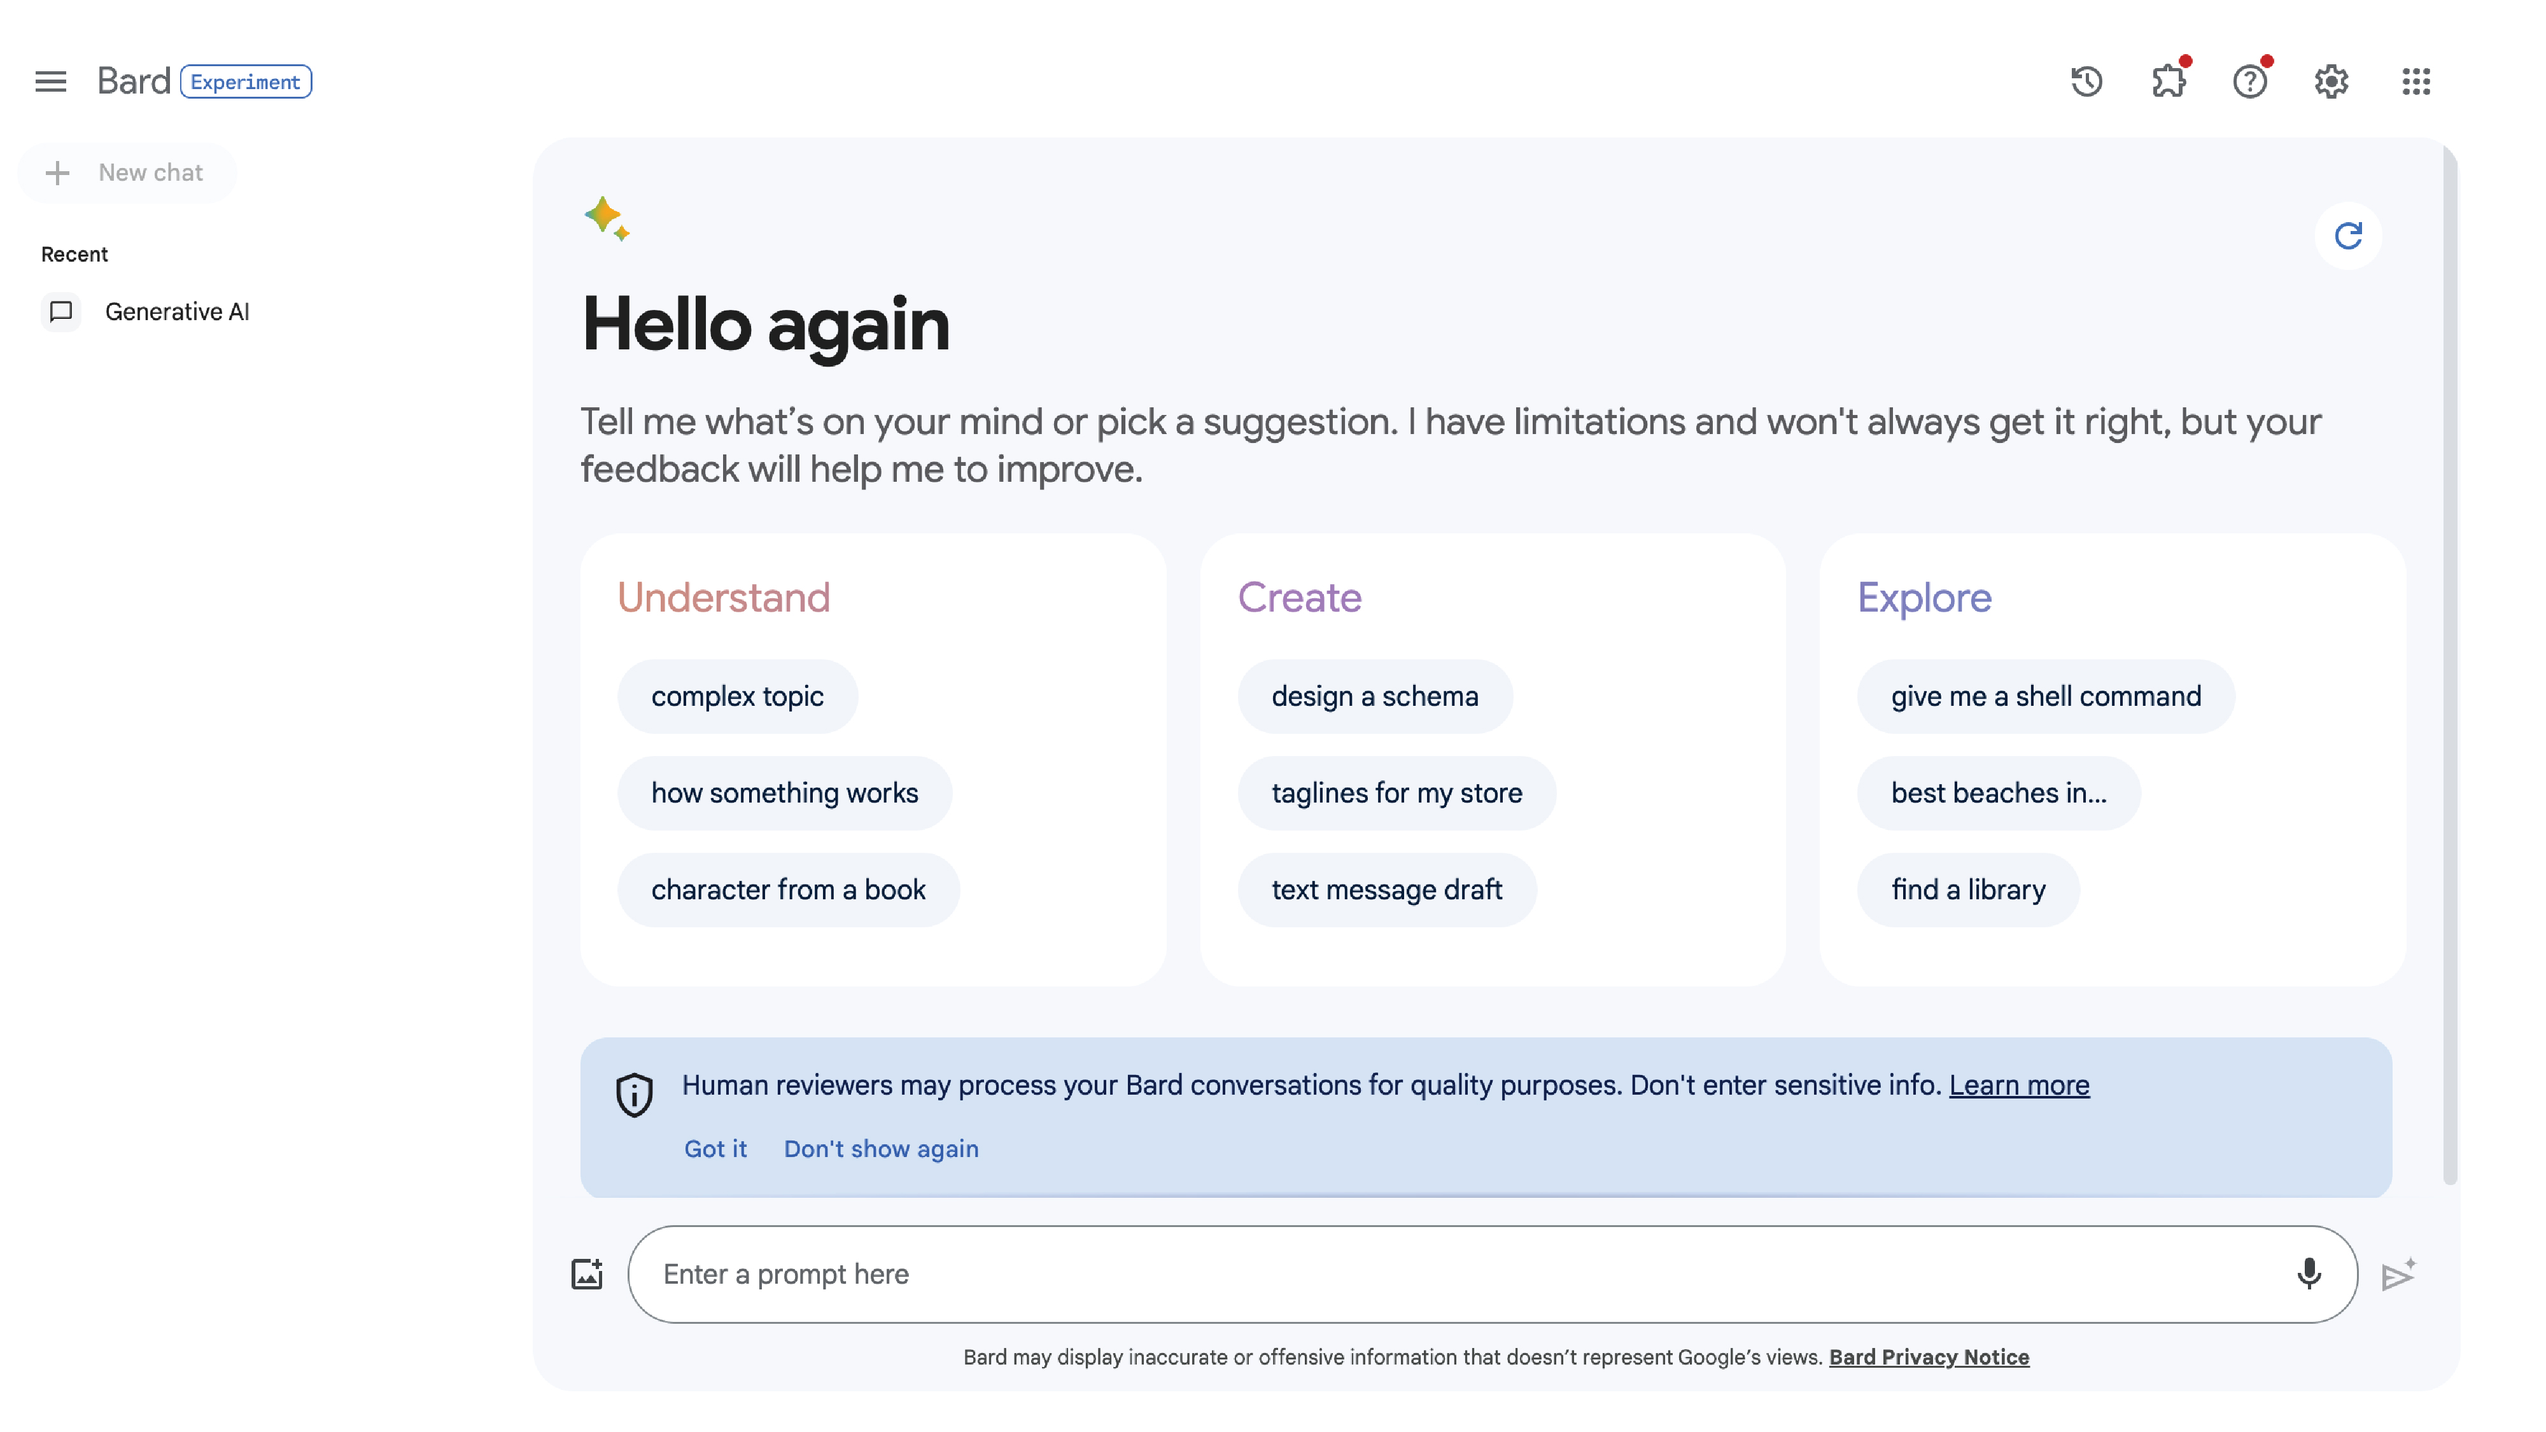Click the refresh suggestions icon
The height and width of the screenshot is (1432, 2546).
tap(2348, 235)
